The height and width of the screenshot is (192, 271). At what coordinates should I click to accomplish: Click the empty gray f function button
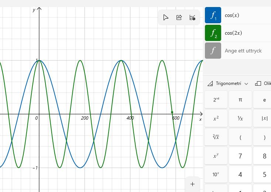tap(213, 51)
